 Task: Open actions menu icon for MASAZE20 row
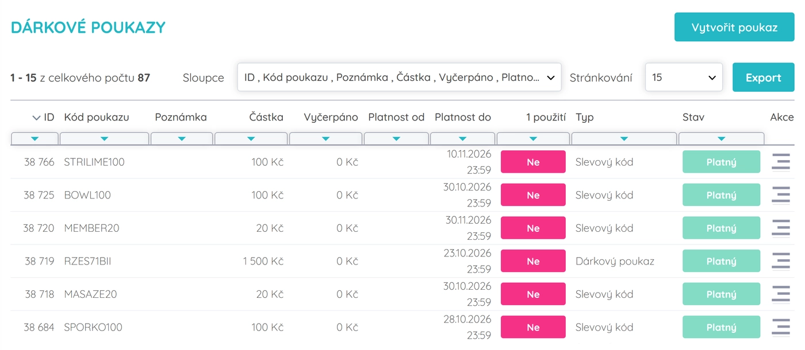780,294
